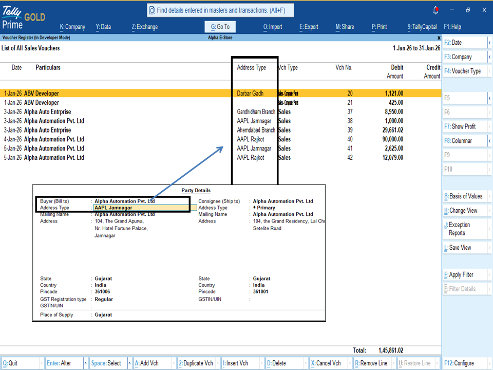Click the Tally Prime Gold logo

point(23,17)
